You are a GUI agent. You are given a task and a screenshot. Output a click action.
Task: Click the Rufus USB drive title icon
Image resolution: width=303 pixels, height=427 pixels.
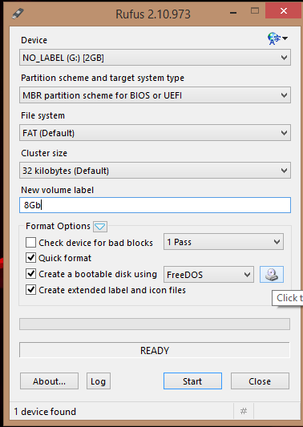click(18, 14)
